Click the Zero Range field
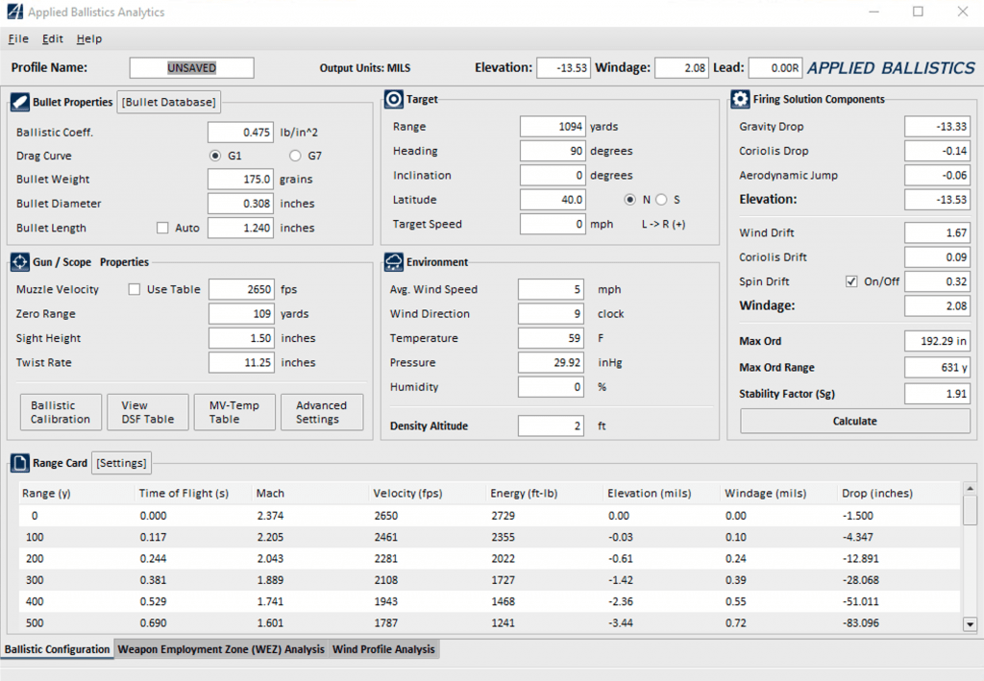 241,313
